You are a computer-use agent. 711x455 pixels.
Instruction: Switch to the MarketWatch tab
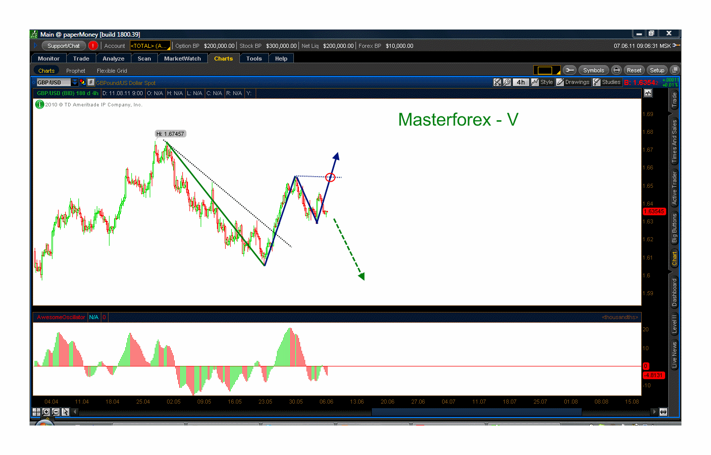[x=182, y=59]
